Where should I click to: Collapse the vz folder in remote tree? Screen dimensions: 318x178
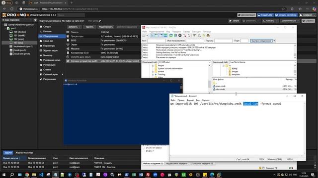coord(224,66)
